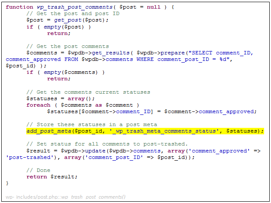Click the line 'return $result;'
The height and width of the screenshot is (203, 271).
click(x=52, y=177)
